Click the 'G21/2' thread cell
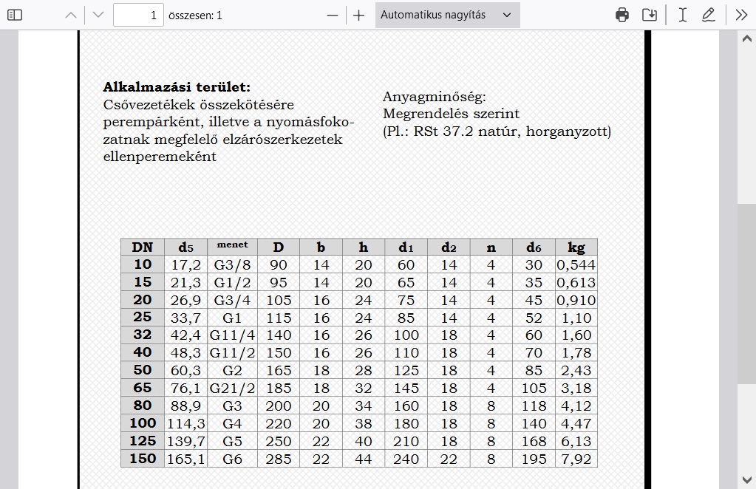Viewport: 756px width, 489px height. tap(232, 388)
